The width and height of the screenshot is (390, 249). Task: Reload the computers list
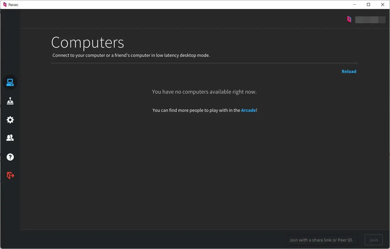coord(349,71)
